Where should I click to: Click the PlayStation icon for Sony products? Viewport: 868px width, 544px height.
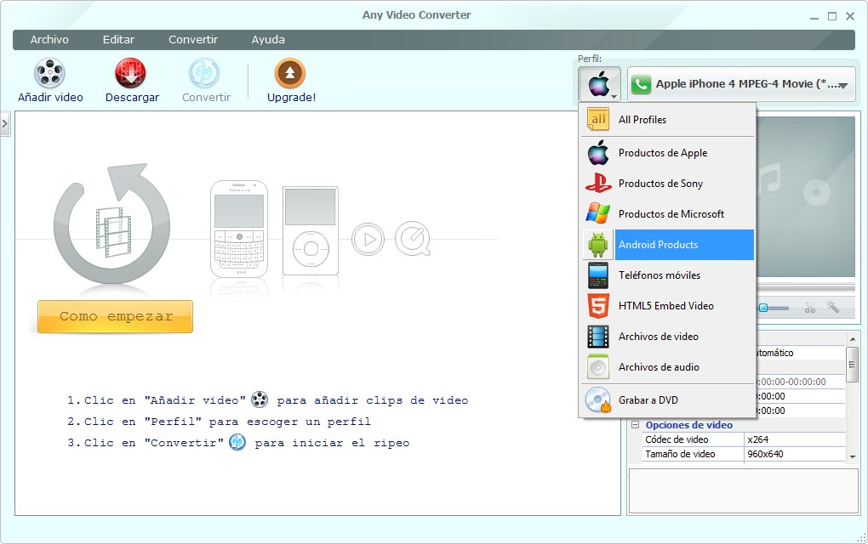click(x=598, y=183)
